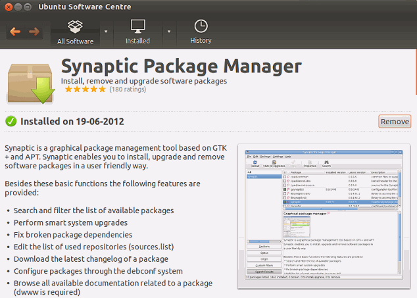
Task: Open the (180 ratings) reviews link
Action: [x=129, y=89]
